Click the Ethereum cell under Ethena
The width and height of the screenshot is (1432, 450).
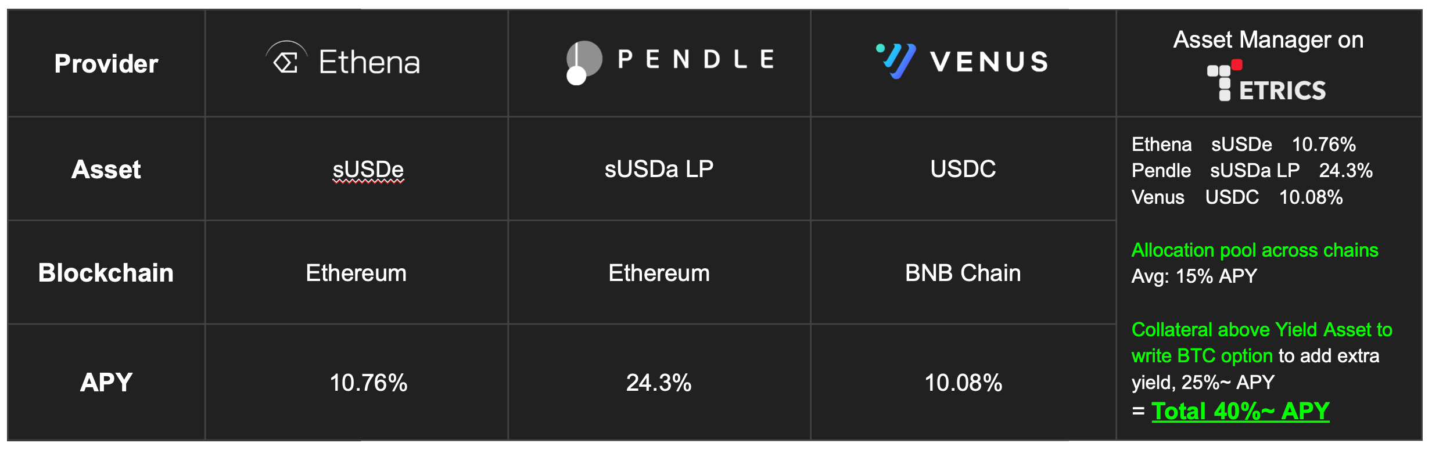(356, 273)
